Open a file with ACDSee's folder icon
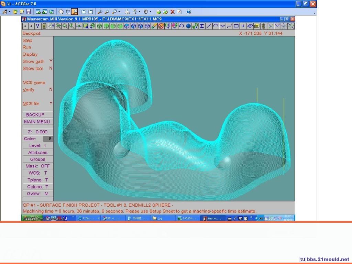Viewport: 352px width, 264px height. pyautogui.click(x=15, y=12)
